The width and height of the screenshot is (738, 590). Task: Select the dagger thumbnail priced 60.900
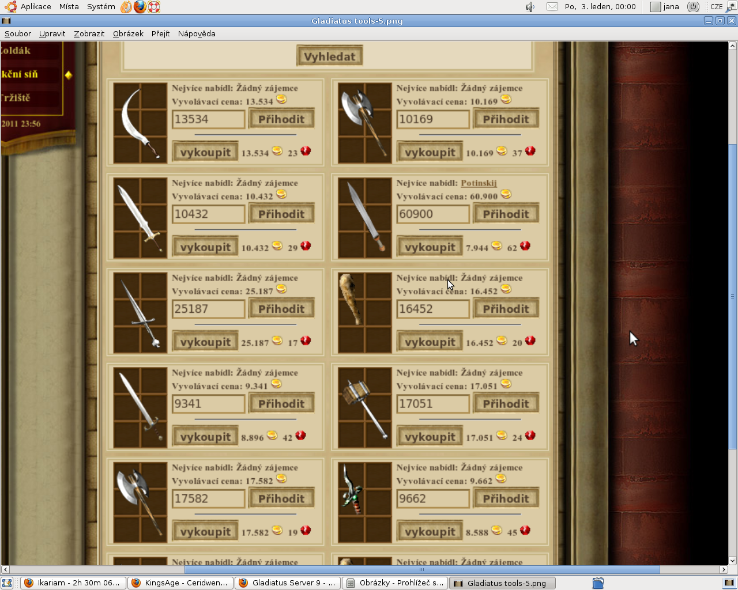pyautogui.click(x=365, y=218)
